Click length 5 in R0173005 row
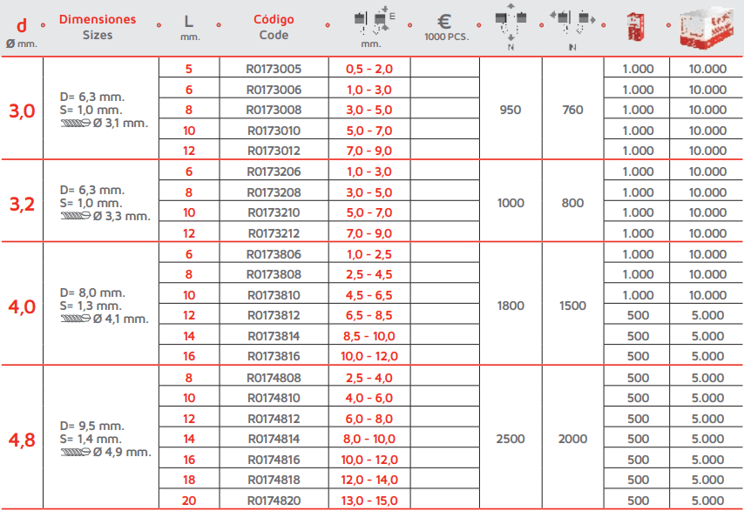The image size is (744, 511). click(189, 69)
